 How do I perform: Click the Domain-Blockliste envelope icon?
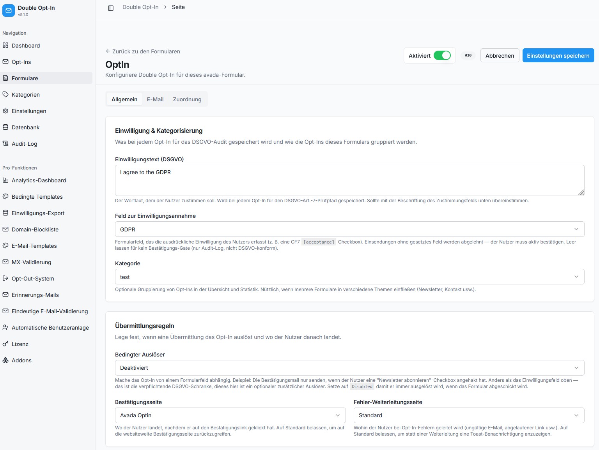(5, 229)
